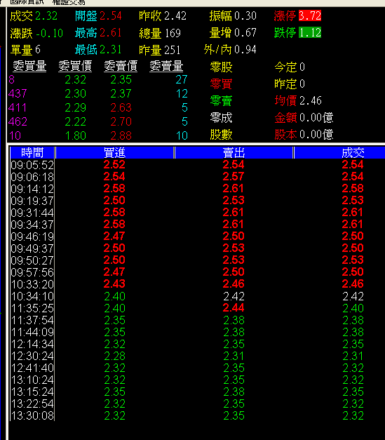Screen dimensions: 385x440
Task: Click the 今定 value 0
Action: [302, 67]
